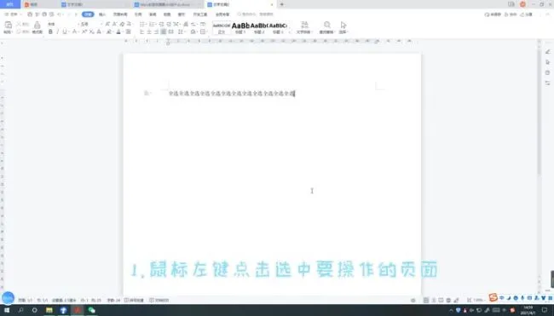Toggle the paragraph marks display button
The height and width of the screenshot is (316, 554).
193,24
